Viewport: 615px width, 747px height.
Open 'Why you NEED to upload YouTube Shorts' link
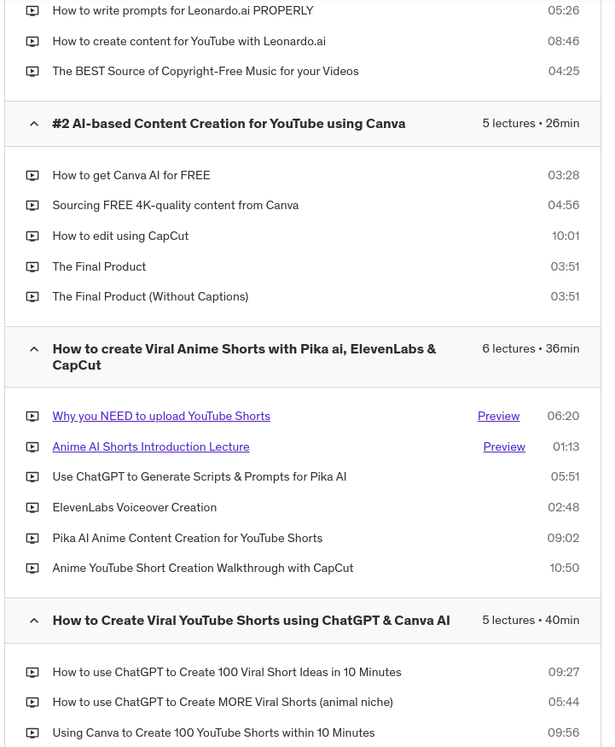[161, 417]
